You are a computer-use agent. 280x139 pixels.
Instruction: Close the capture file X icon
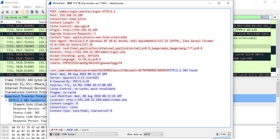32,12
